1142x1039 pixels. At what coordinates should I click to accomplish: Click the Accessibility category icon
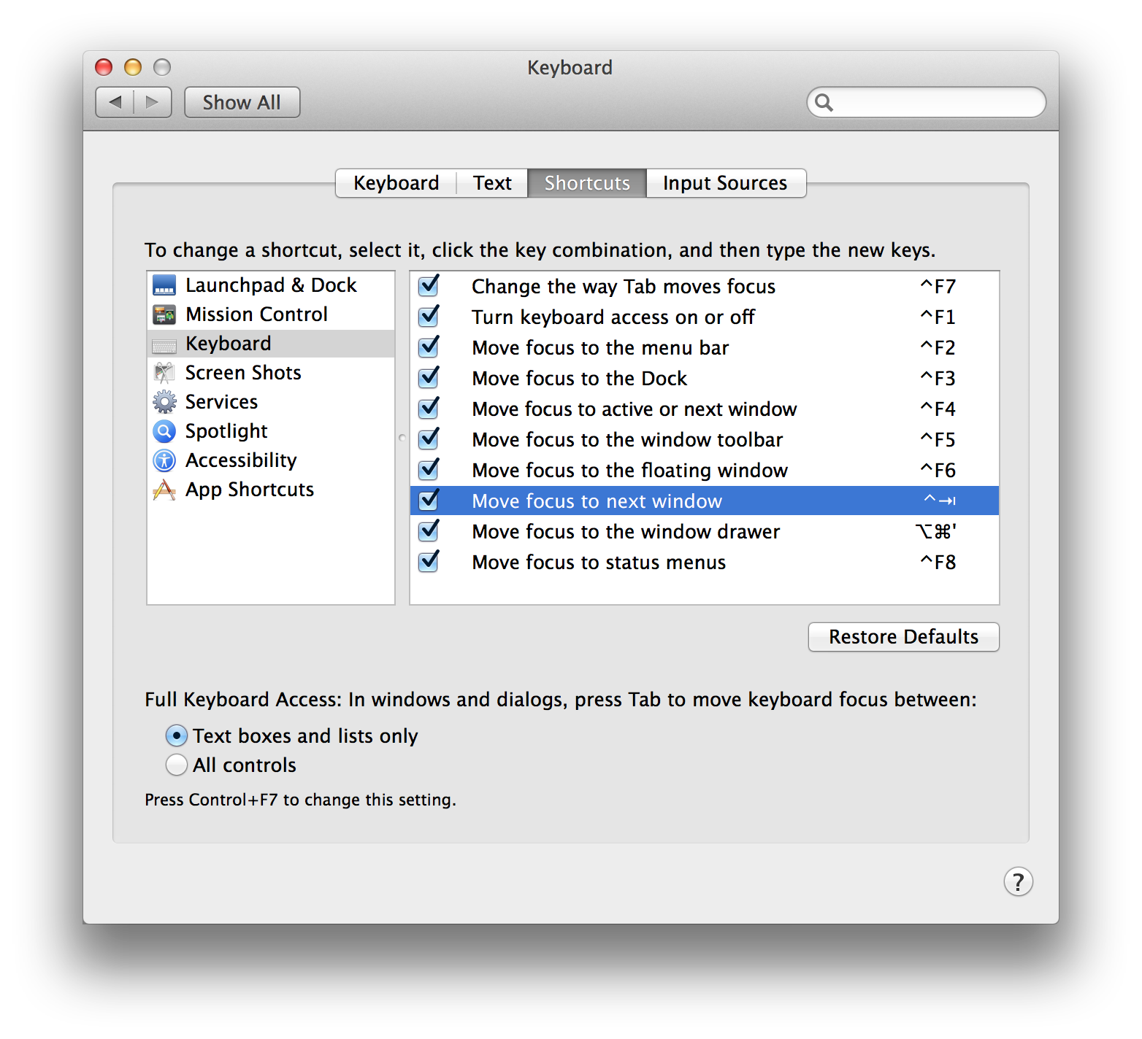pyautogui.click(x=164, y=460)
